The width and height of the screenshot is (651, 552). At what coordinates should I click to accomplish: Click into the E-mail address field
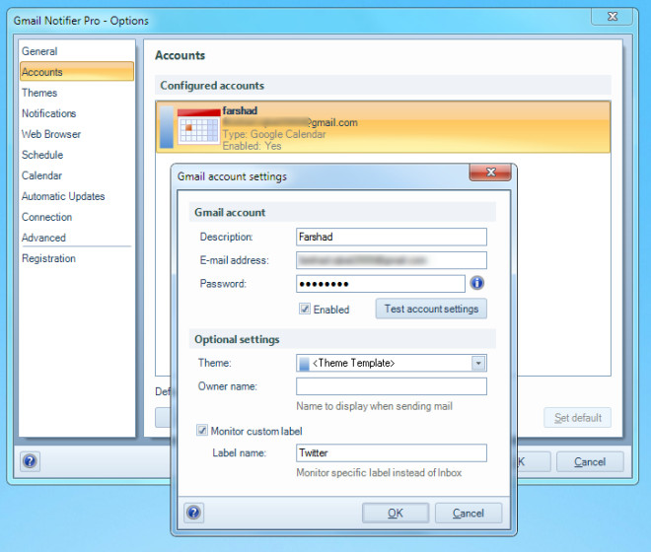point(392,260)
